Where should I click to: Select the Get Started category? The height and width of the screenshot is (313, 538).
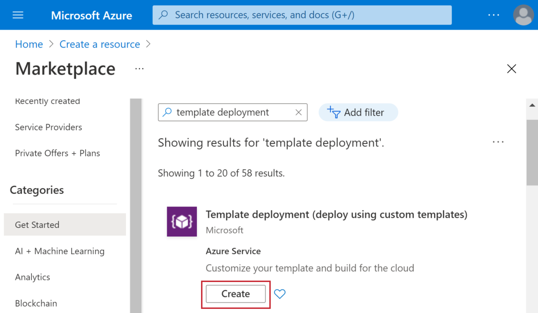pos(37,225)
